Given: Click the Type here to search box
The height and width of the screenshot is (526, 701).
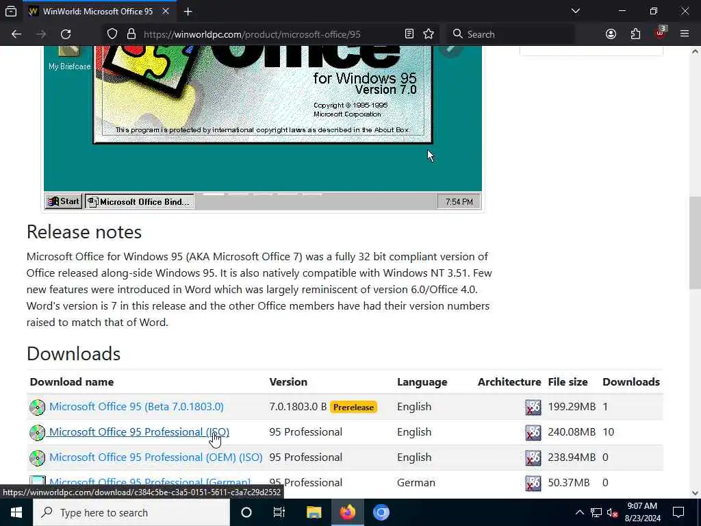Looking at the screenshot, I should [x=131, y=512].
